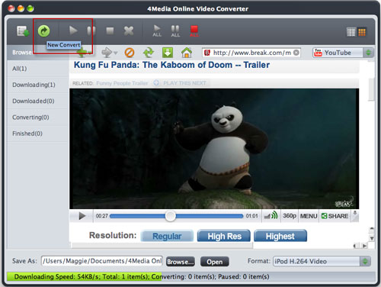Select Highest resolution
The image size is (381, 287).
pyautogui.click(x=280, y=236)
